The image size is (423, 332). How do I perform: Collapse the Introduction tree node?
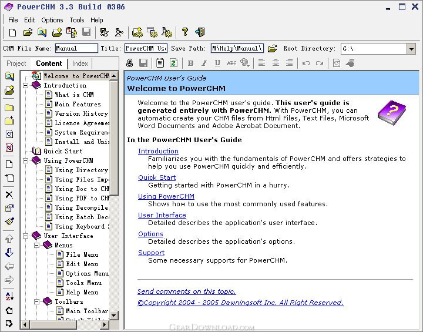click(x=26, y=85)
